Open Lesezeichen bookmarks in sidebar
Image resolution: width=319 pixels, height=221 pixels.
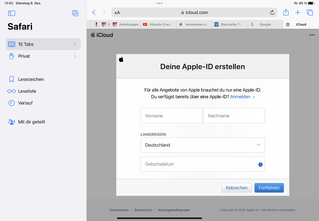(43, 79)
